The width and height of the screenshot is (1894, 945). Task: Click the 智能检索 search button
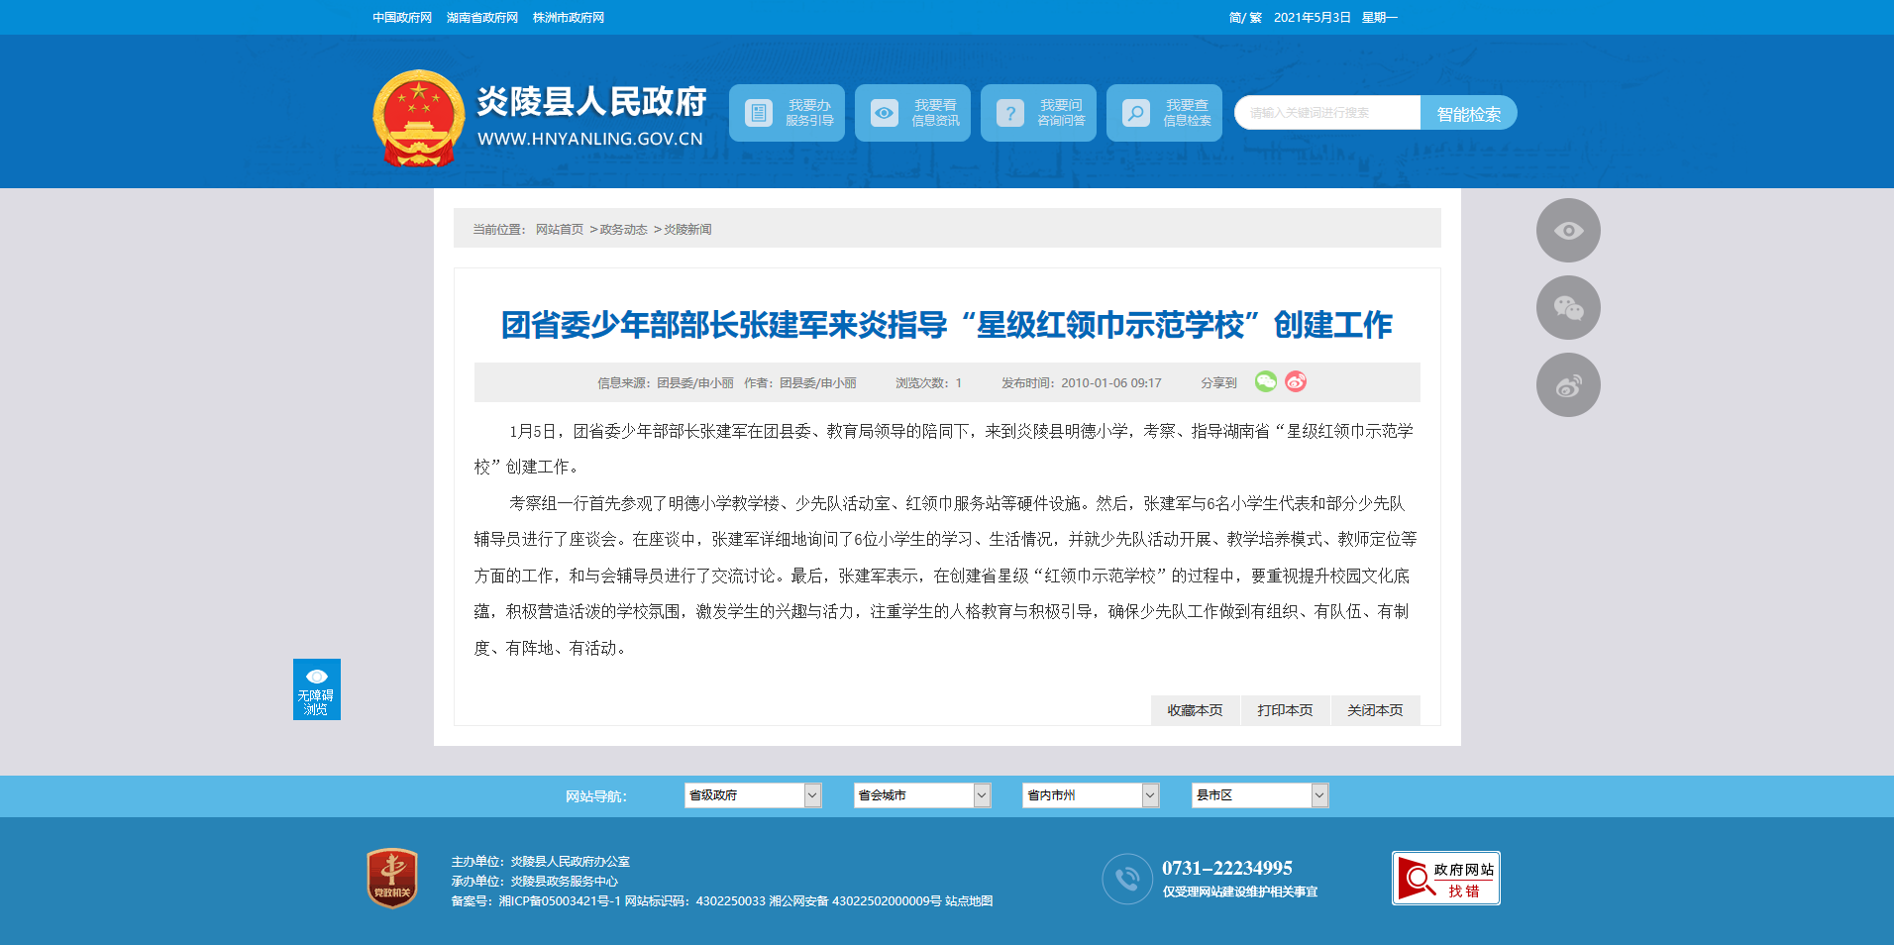1468,114
